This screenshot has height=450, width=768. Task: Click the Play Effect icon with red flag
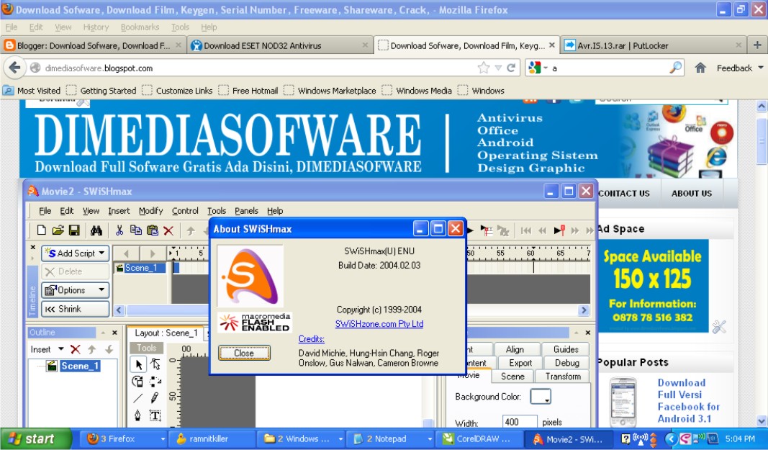click(559, 230)
